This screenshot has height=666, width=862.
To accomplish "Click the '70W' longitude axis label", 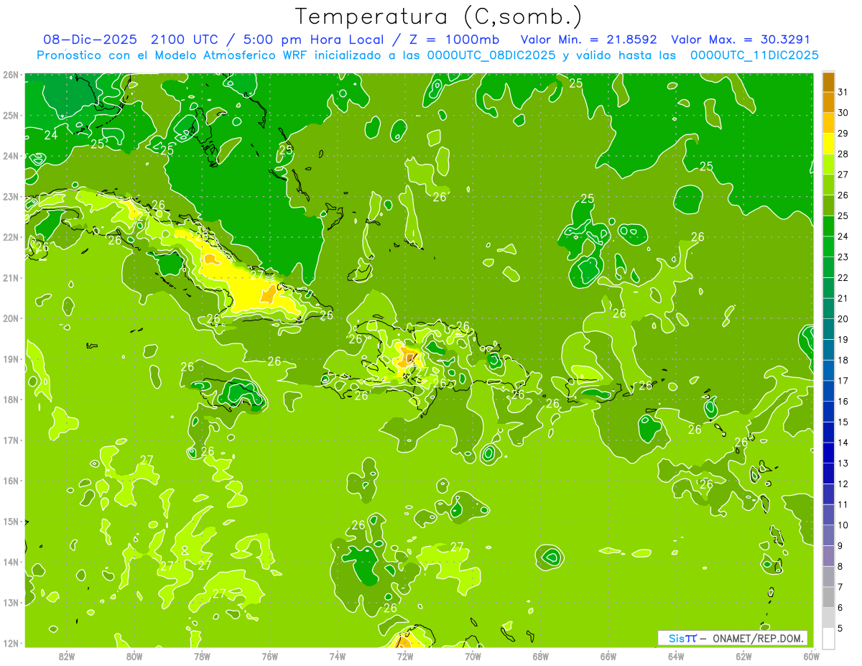I will [x=473, y=656].
